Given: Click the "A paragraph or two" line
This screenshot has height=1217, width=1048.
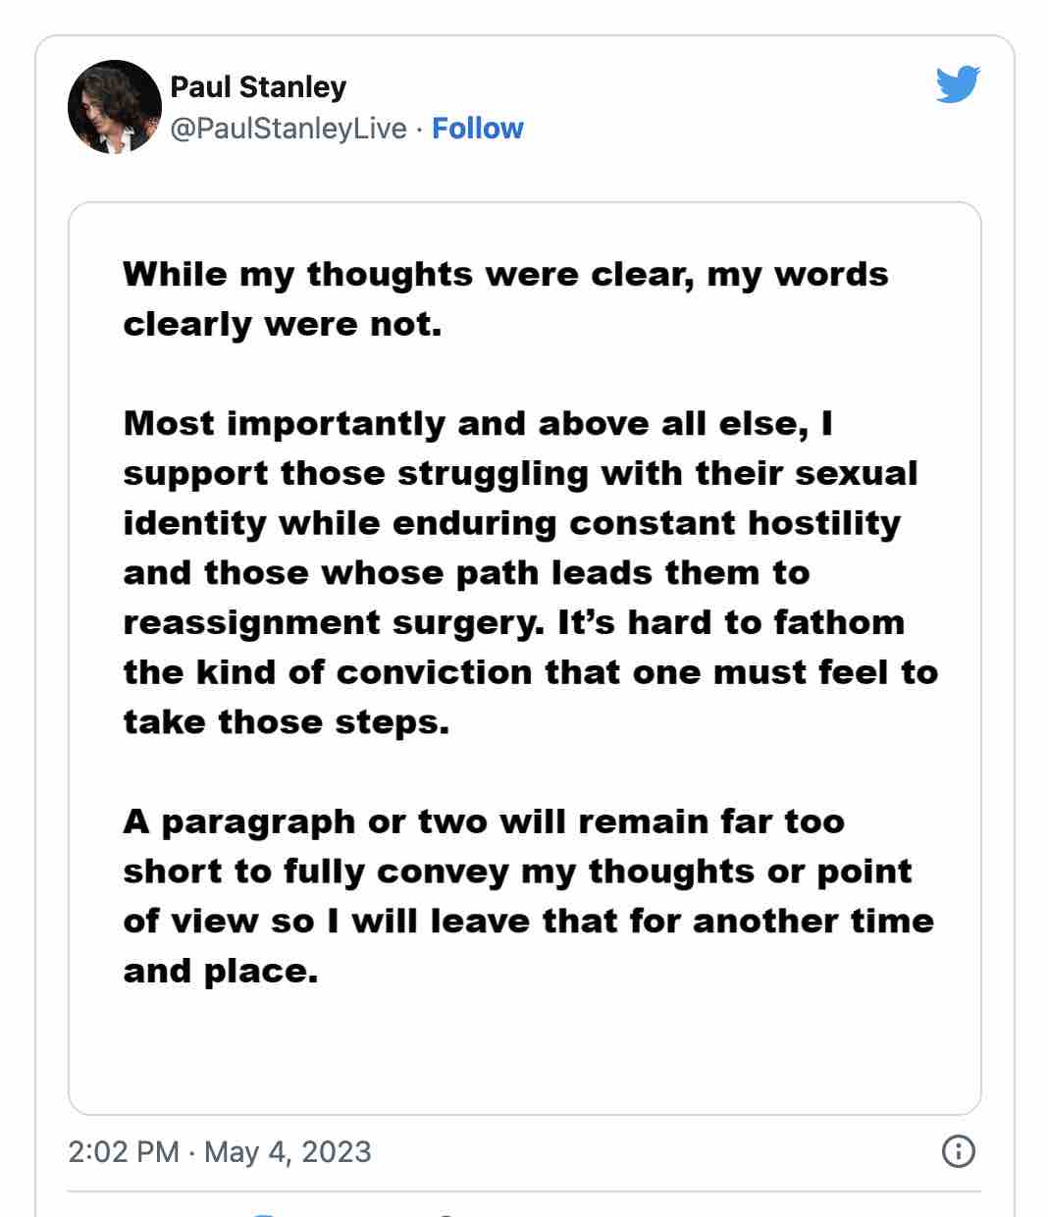Looking at the screenshot, I should (484, 822).
